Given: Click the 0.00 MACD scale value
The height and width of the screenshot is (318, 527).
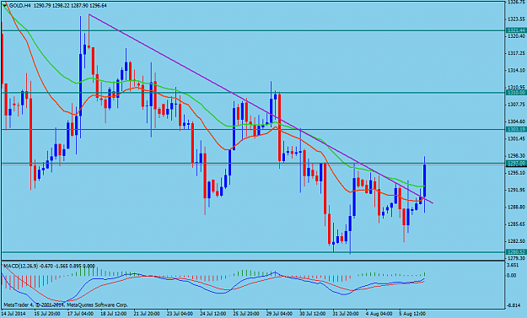Looking at the screenshot, I should tap(512, 276).
